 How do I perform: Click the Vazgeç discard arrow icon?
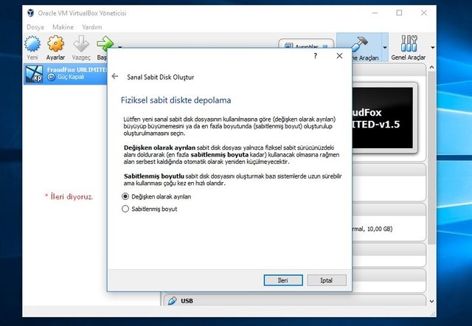pos(81,44)
